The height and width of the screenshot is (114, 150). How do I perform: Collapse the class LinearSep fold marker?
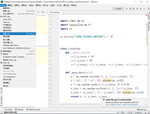(x=58, y=48)
